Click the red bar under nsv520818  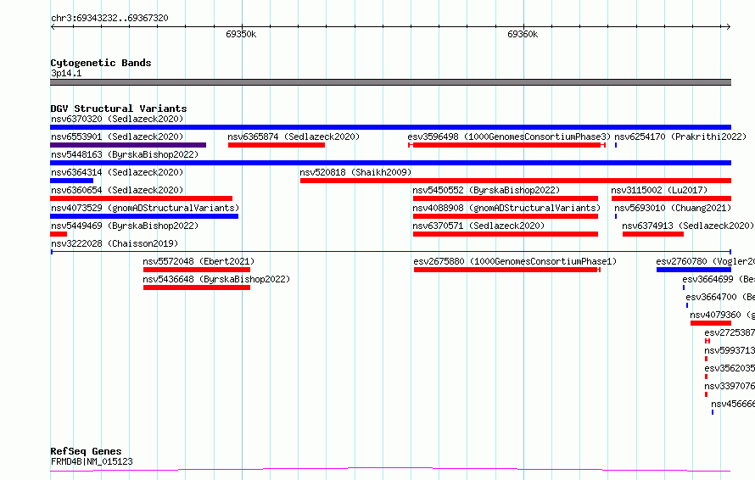(516, 181)
